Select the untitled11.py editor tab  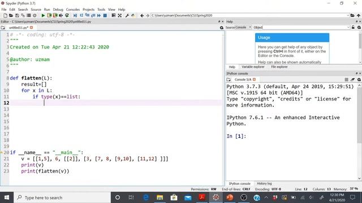pyautogui.click(x=19, y=28)
